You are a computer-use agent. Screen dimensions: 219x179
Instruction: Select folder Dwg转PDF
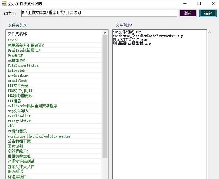tap(54, 55)
